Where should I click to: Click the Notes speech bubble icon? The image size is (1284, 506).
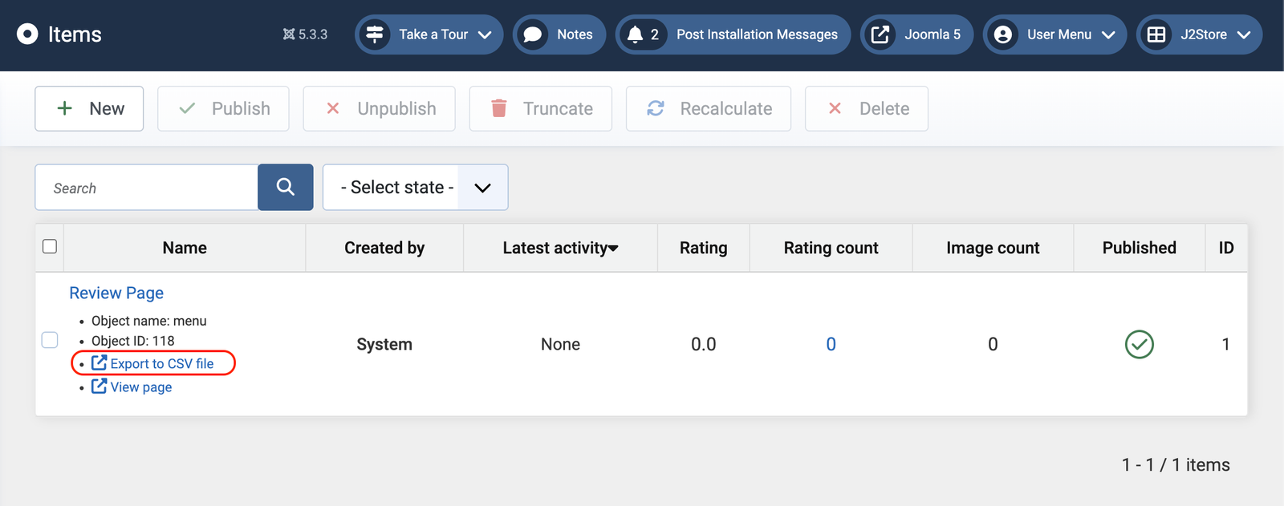point(532,34)
